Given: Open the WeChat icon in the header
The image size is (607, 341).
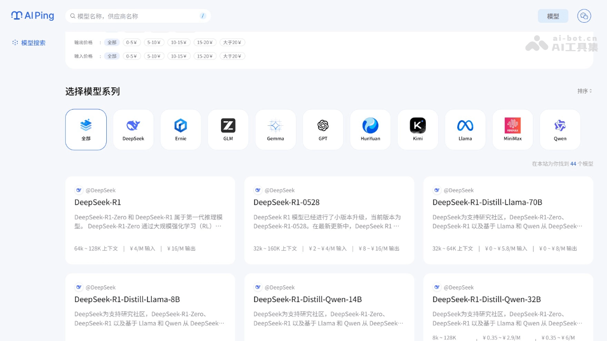Looking at the screenshot, I should tap(584, 16).
